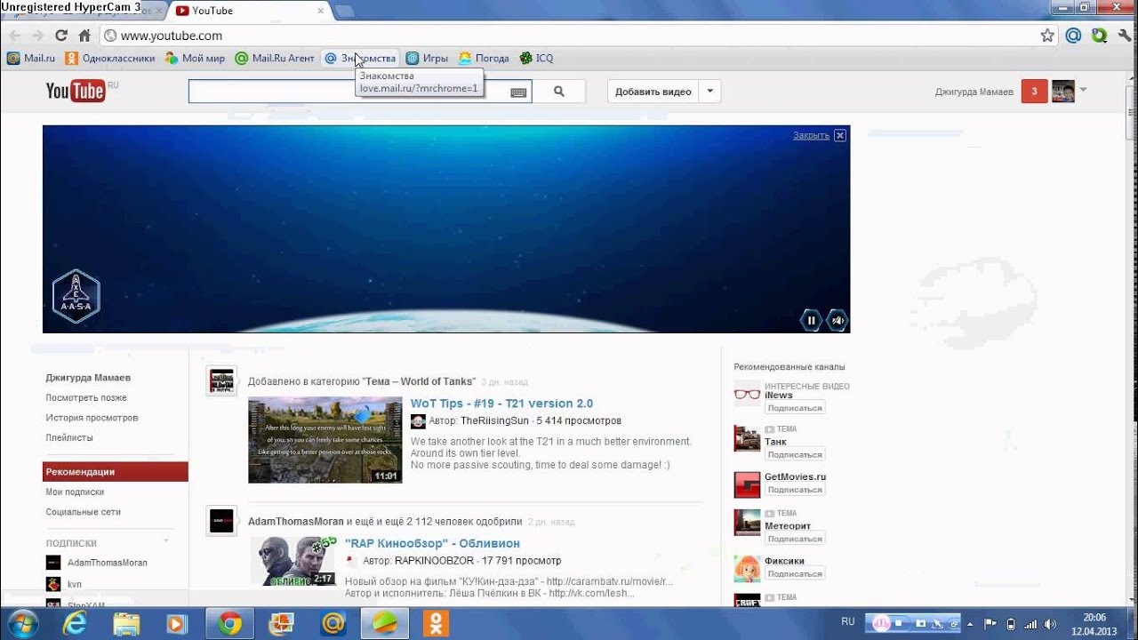The height and width of the screenshot is (640, 1138).
Task: Open the Одноклассники bookmark
Action: tap(110, 59)
